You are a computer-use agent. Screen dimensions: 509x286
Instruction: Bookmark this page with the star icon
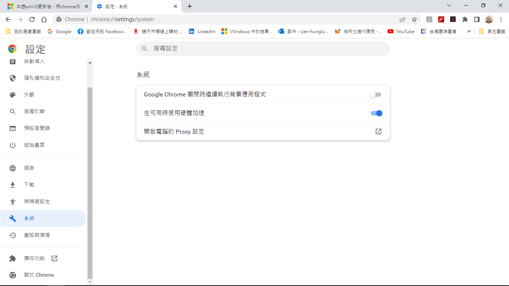[414, 19]
